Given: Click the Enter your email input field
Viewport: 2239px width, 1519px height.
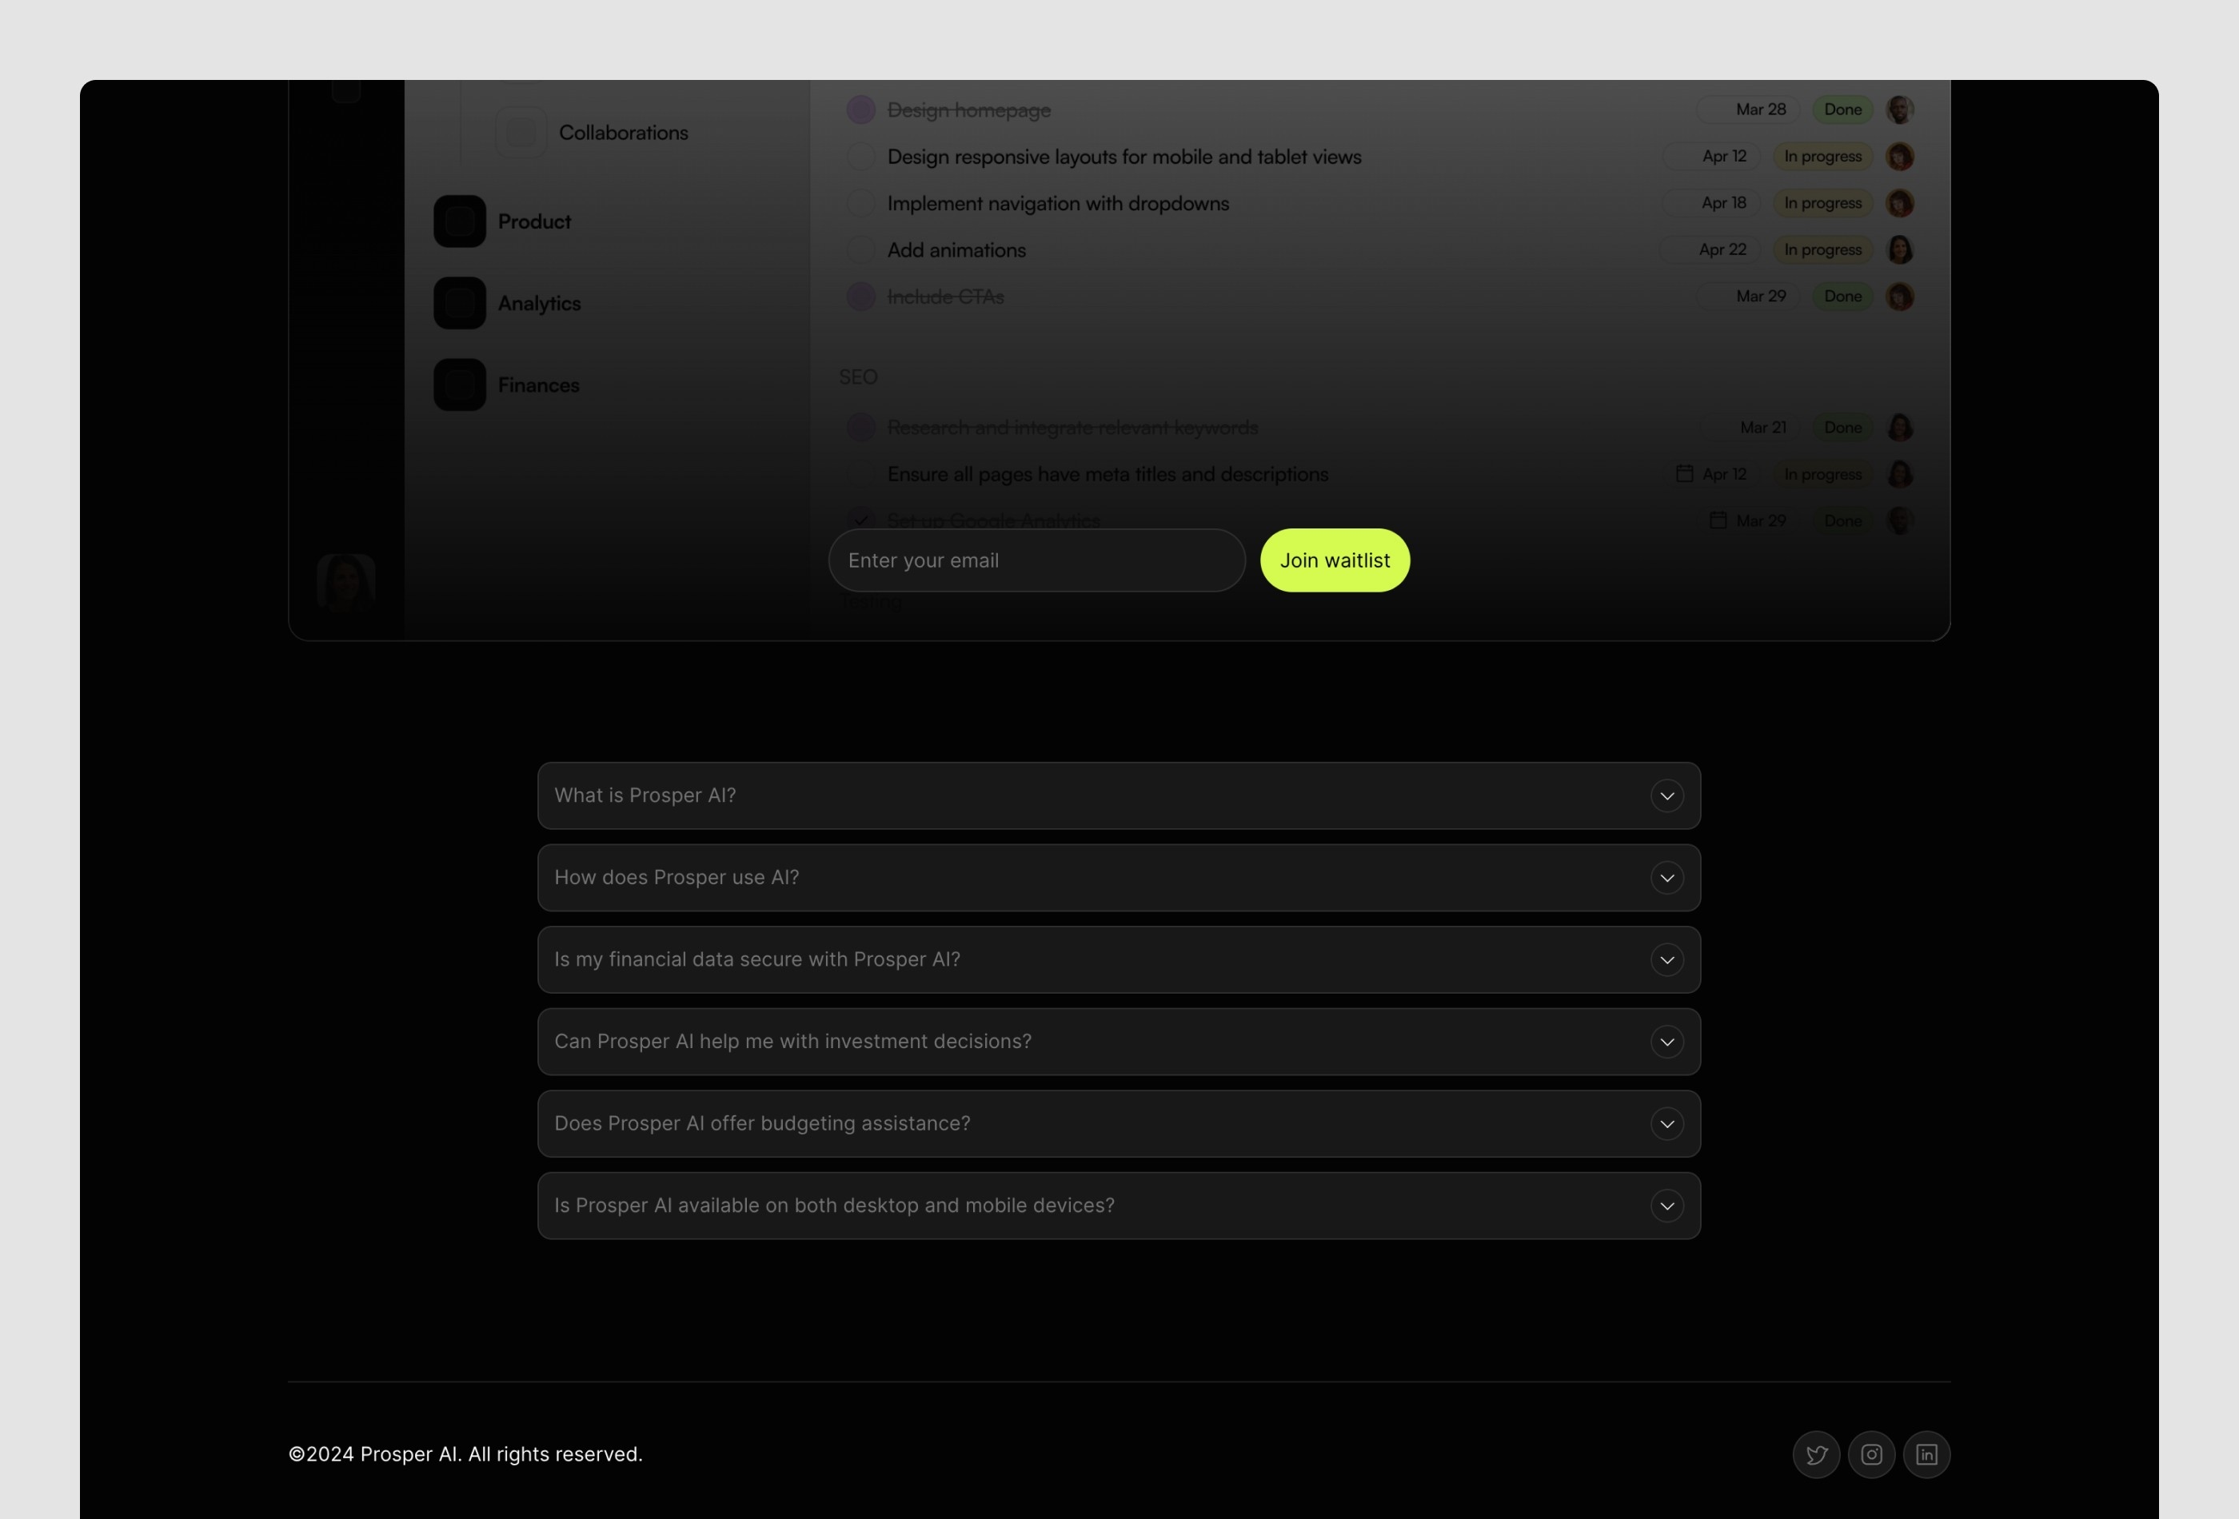Looking at the screenshot, I should (1036, 560).
